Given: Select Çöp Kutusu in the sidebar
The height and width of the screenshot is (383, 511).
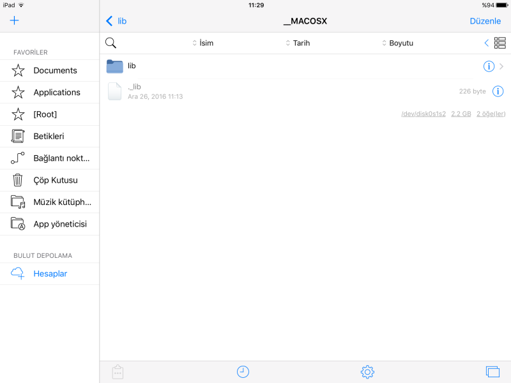Looking at the screenshot, I should click(x=55, y=180).
